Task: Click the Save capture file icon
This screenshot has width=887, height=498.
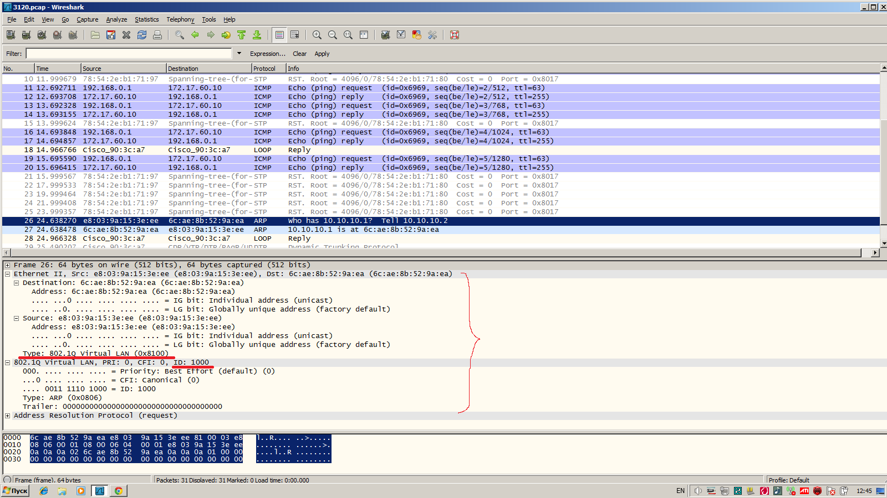Action: pos(111,35)
